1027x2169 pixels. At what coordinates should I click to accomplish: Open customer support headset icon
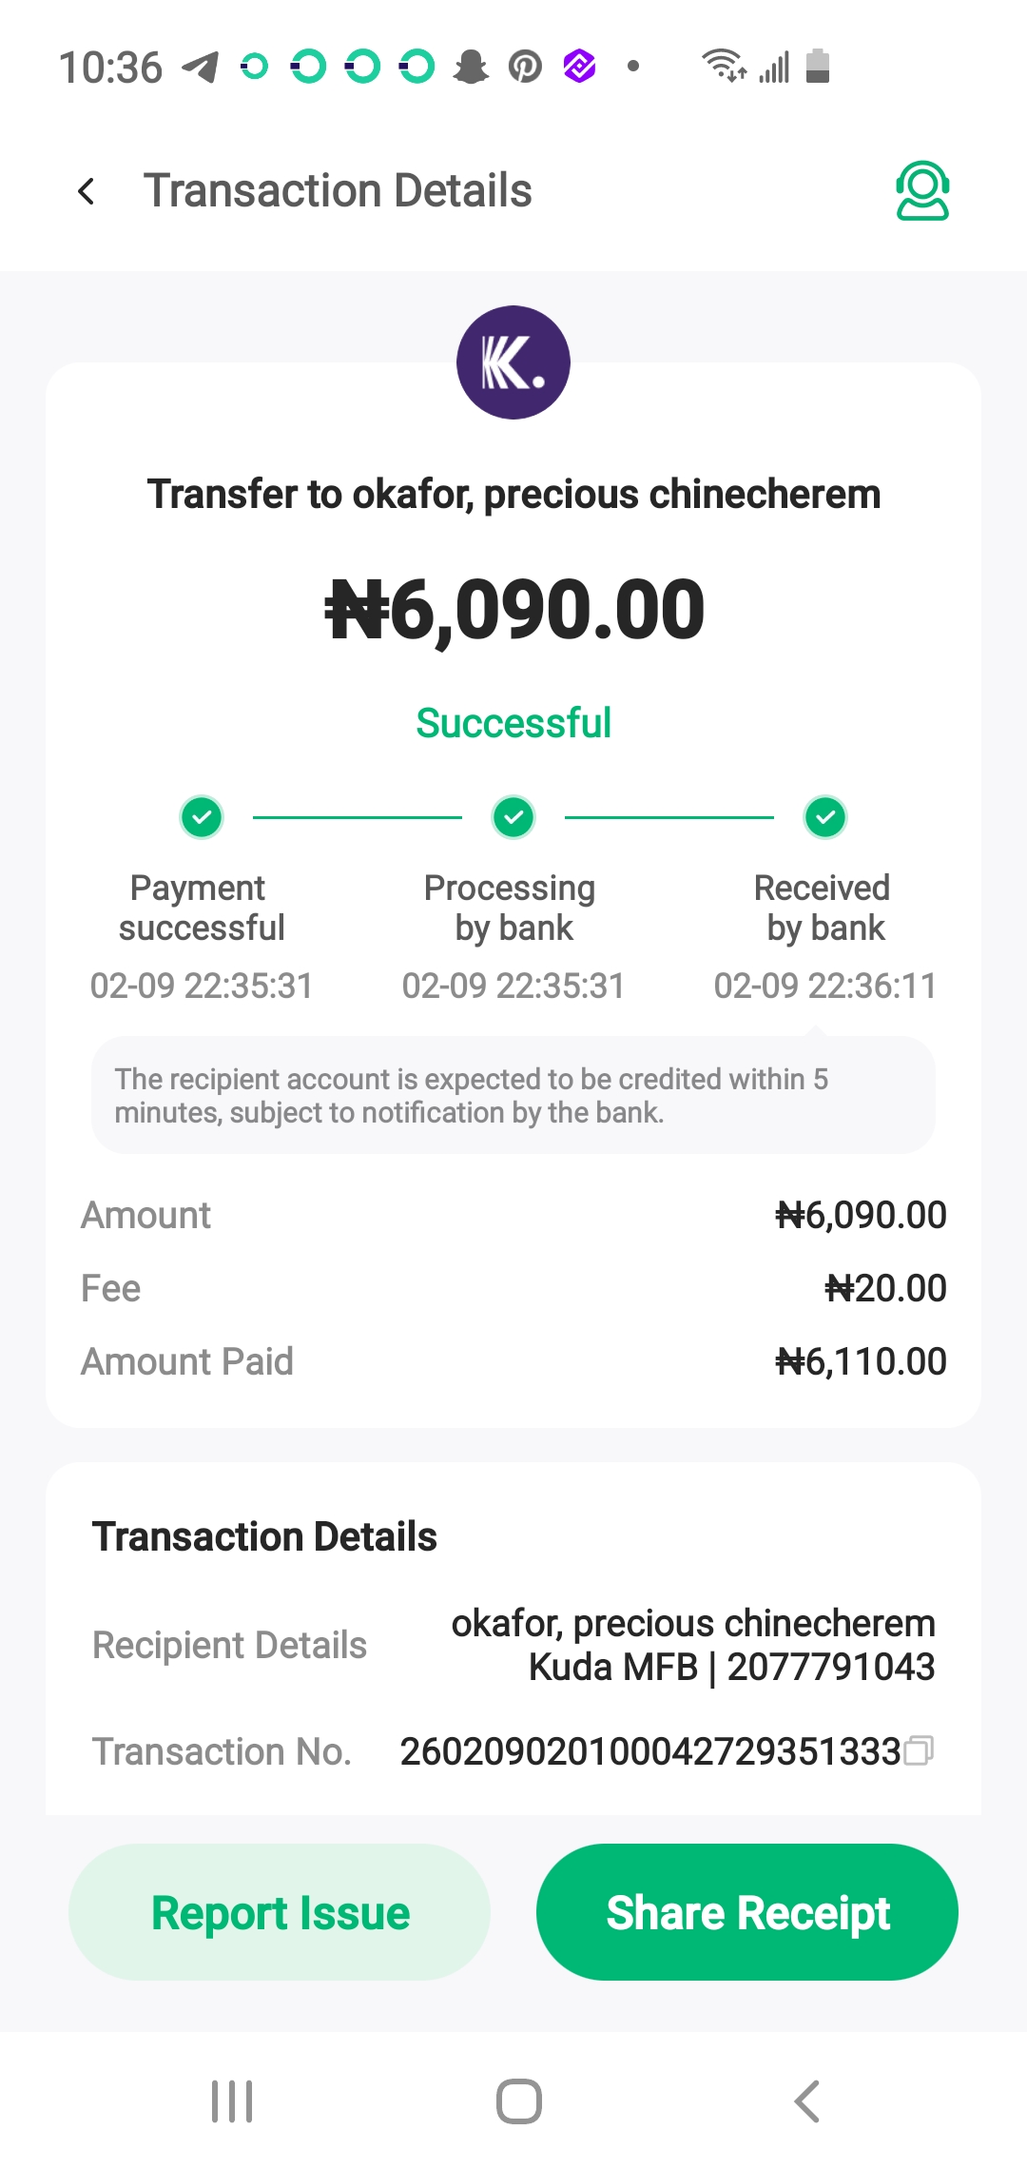coord(921,191)
